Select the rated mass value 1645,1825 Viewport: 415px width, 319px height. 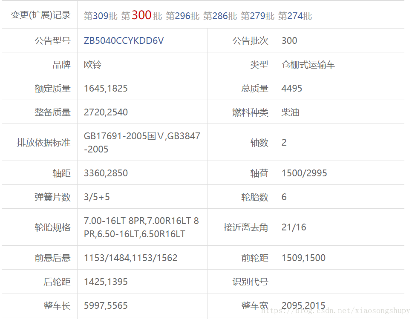pyautogui.click(x=106, y=88)
